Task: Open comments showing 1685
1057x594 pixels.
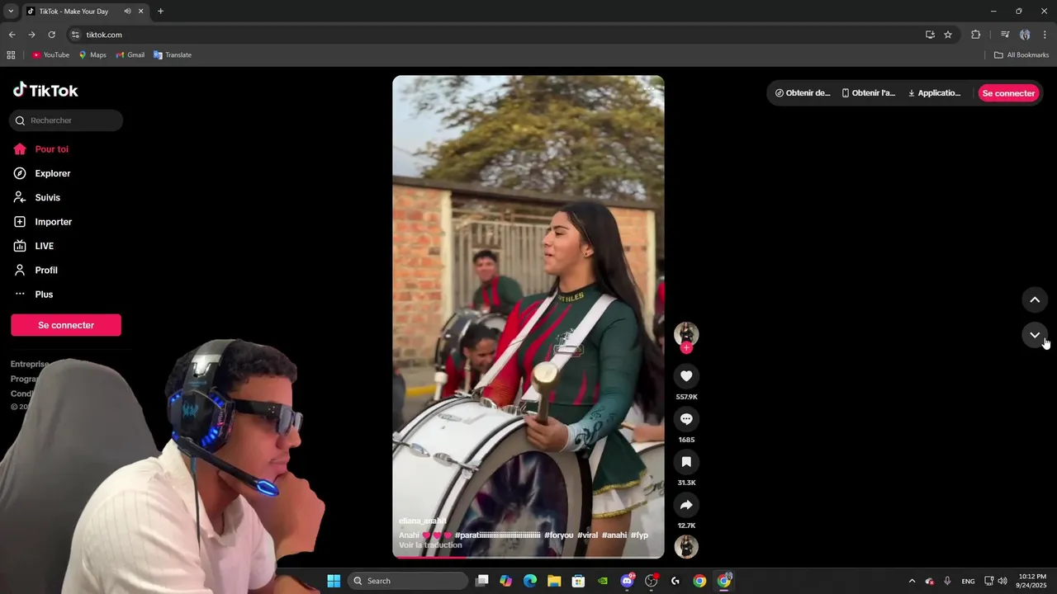Action: click(x=686, y=419)
